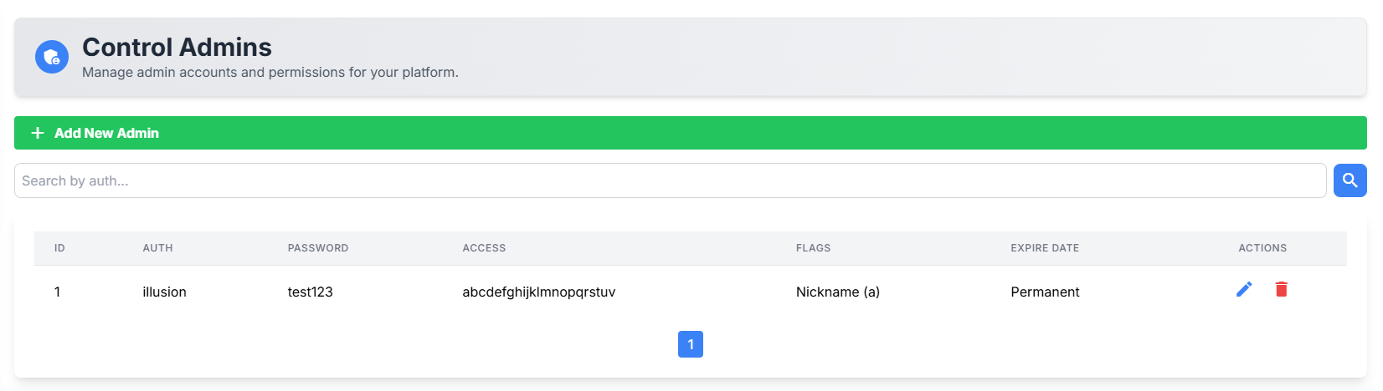This screenshot has height=391, width=1383.
Task: Click the EXPIRE DATE column header
Action: [1045, 248]
